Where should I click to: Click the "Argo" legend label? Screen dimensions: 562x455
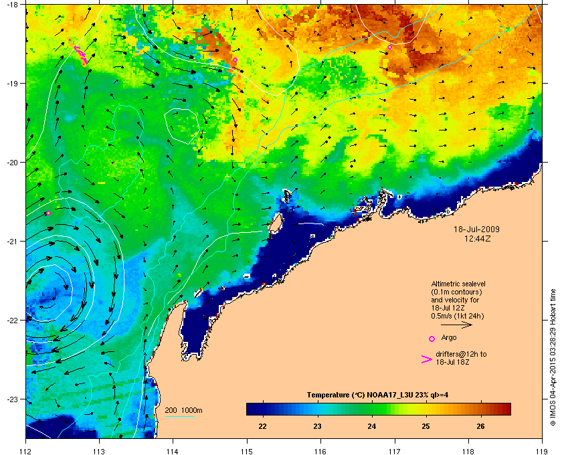point(449,337)
